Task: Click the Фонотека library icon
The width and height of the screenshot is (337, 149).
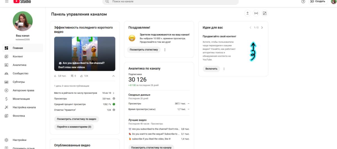Action: point(6,116)
